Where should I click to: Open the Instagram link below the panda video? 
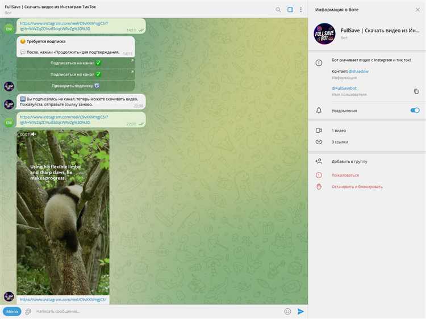point(62,300)
